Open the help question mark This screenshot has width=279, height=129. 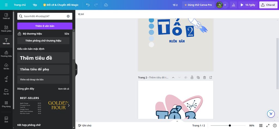pos(275,125)
